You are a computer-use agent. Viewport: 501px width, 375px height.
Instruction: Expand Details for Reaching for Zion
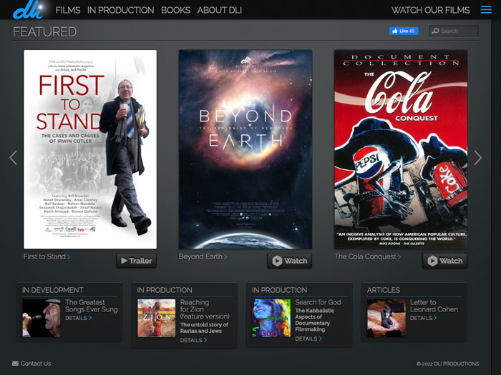[x=193, y=340]
